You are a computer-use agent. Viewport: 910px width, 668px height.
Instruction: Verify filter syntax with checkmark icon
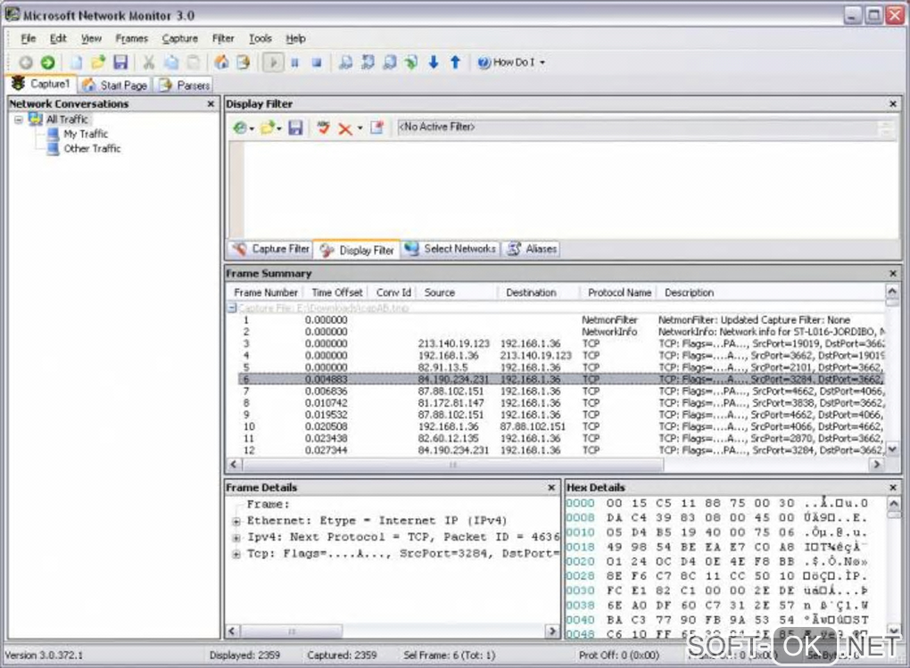coord(323,128)
